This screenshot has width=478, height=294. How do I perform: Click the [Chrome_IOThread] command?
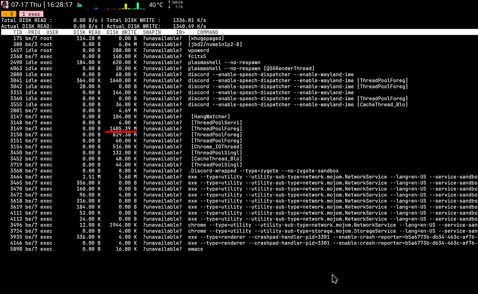click(216, 146)
